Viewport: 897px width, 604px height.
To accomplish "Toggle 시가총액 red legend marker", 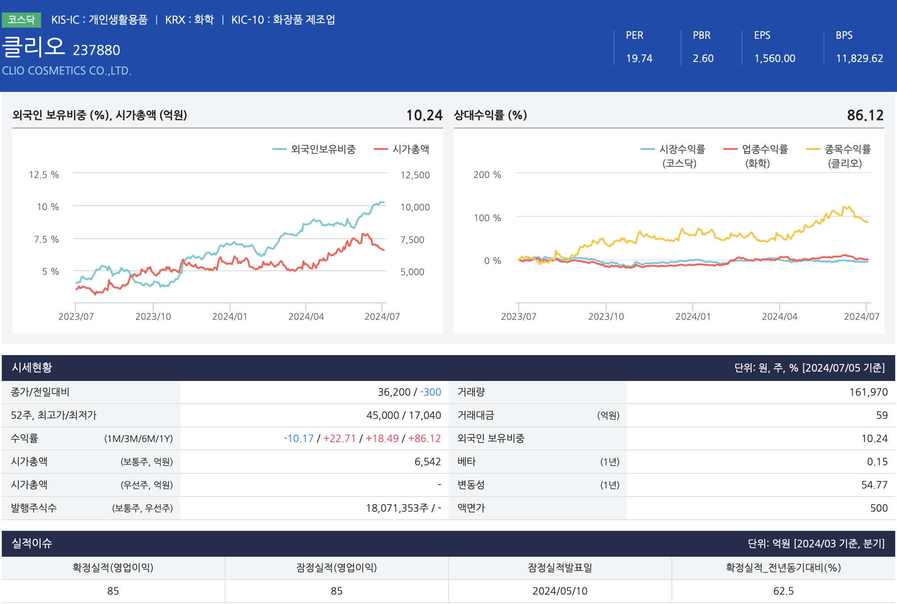I will tap(381, 149).
